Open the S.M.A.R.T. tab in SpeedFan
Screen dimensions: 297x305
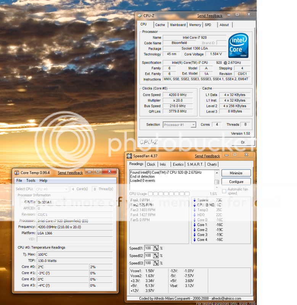click(195, 165)
